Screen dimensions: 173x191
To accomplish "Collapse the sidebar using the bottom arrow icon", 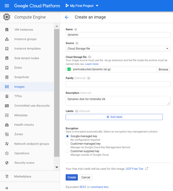I will click(7, 188).
